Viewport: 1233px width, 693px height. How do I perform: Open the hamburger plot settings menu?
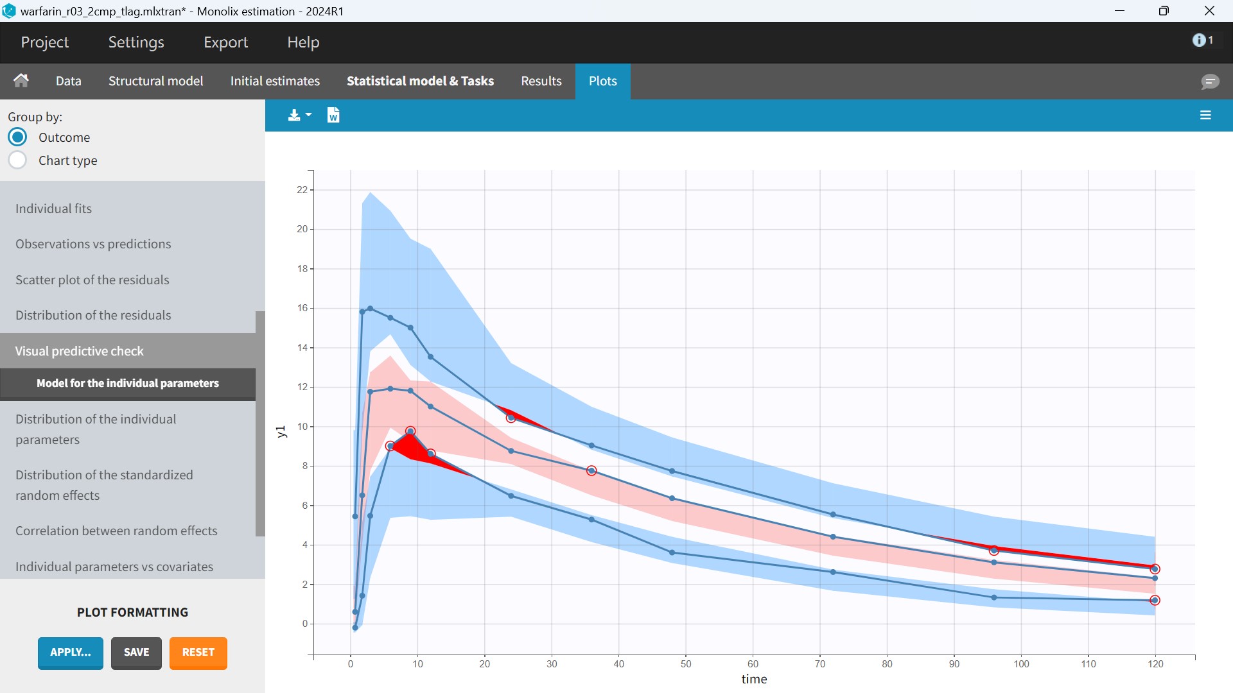tap(1205, 116)
